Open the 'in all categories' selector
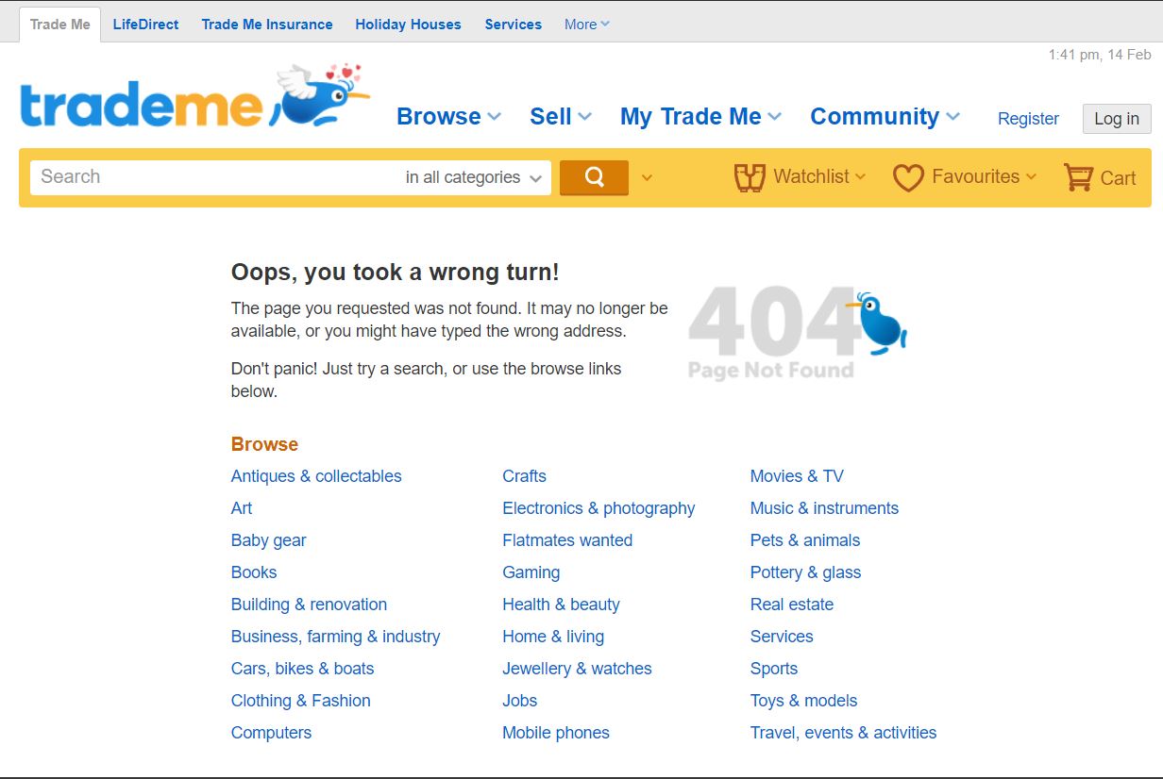 (474, 177)
